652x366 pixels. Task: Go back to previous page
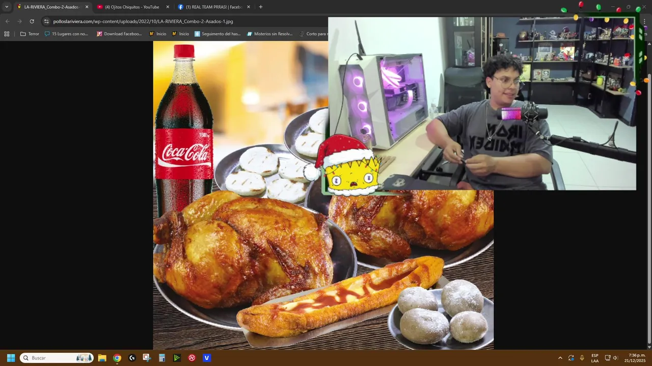pyautogui.click(x=7, y=21)
